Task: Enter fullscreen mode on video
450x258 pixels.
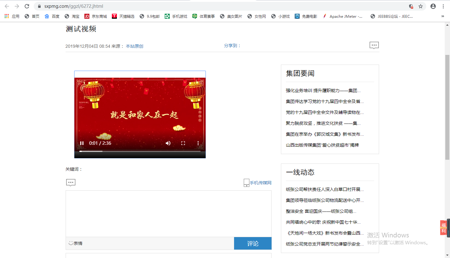Action: pyautogui.click(x=183, y=143)
